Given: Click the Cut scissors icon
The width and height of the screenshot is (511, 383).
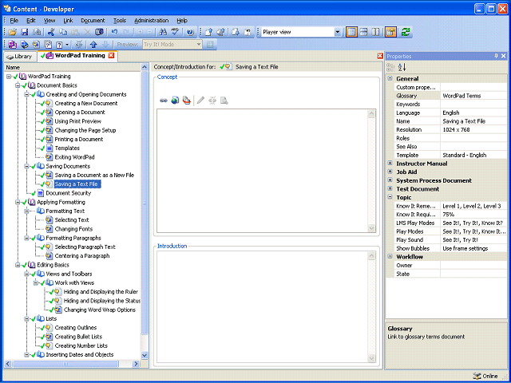Looking at the screenshot, I should pos(50,32).
